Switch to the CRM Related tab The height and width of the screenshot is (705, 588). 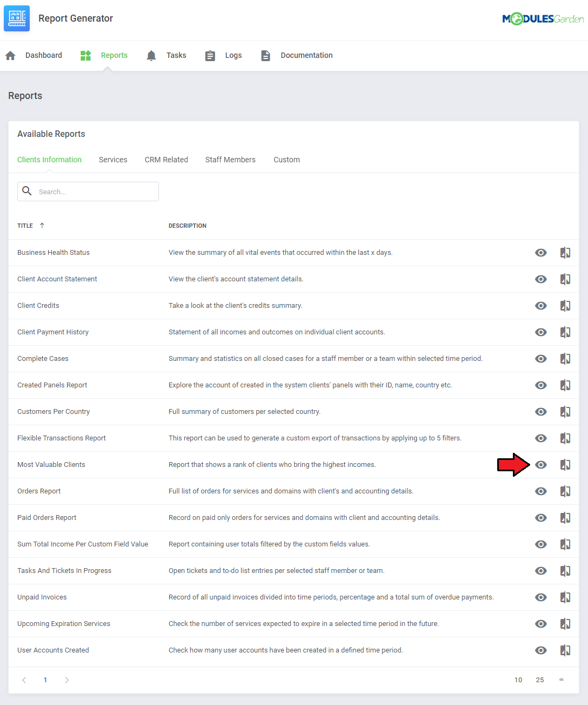[166, 160]
